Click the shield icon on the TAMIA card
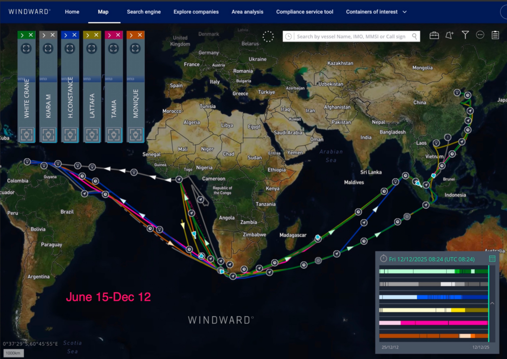The image size is (507, 359). 113,134
